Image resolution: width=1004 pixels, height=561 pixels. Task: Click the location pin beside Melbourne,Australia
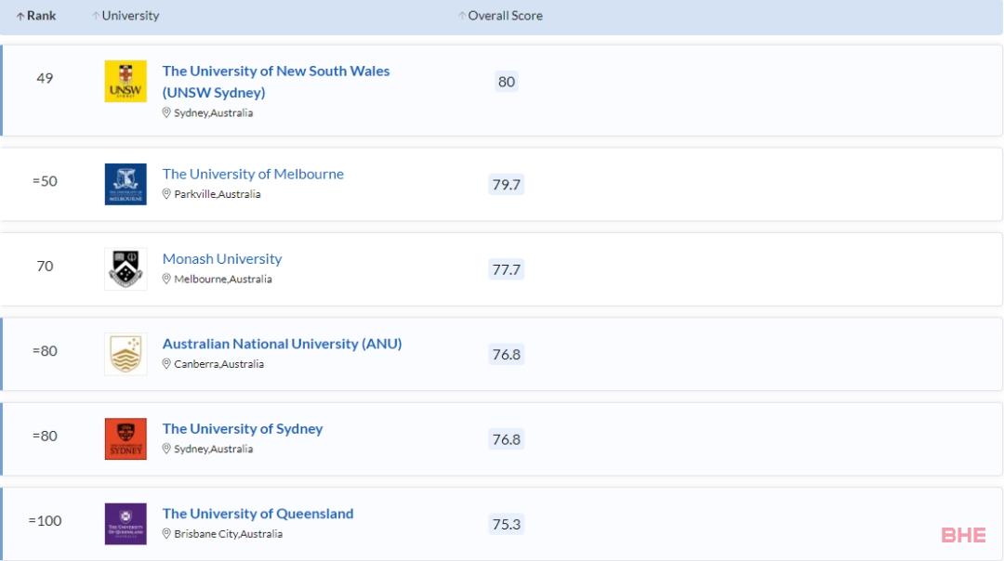(166, 279)
